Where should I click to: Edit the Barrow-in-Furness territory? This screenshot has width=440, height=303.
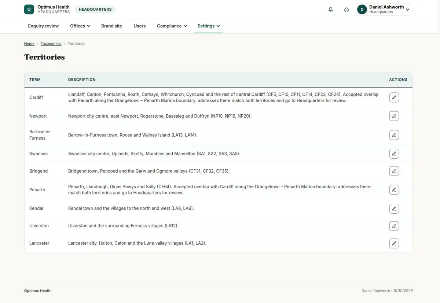pyautogui.click(x=394, y=135)
